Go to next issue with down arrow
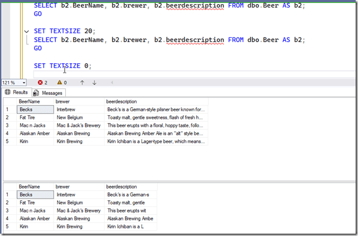 click(94, 83)
